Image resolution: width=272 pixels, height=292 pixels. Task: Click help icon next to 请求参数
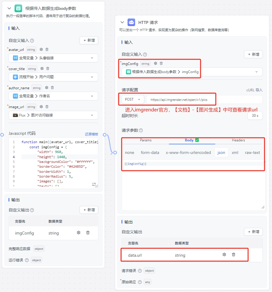click(141, 130)
